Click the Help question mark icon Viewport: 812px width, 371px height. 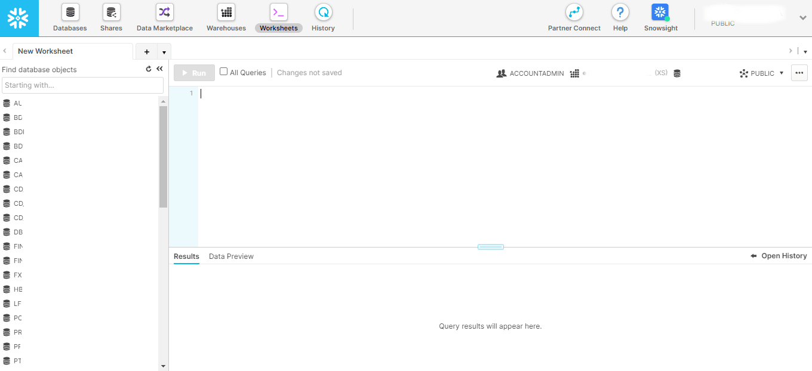coord(620,13)
